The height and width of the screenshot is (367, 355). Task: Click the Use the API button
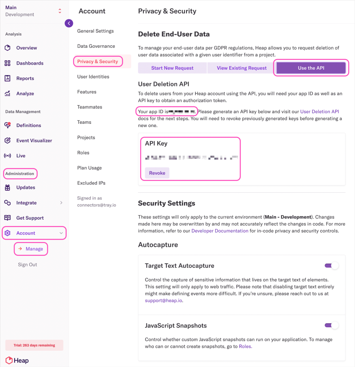pyautogui.click(x=311, y=68)
